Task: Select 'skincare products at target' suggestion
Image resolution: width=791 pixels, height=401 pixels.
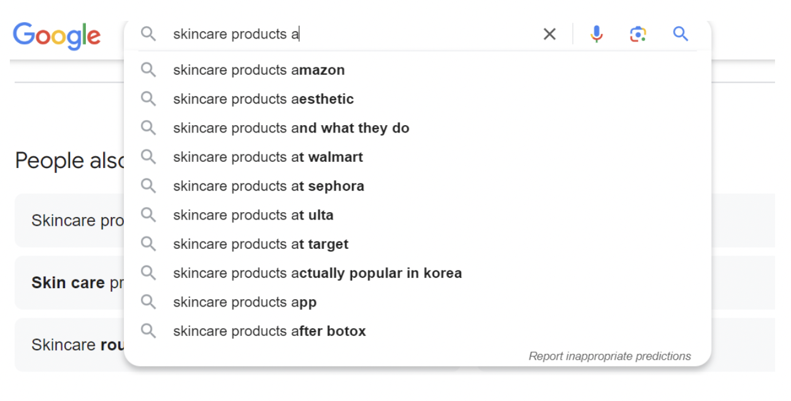Action: (x=261, y=244)
